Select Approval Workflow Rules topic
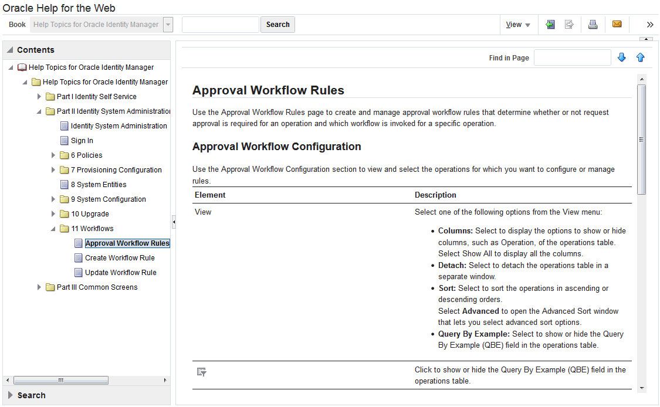 [x=127, y=243]
